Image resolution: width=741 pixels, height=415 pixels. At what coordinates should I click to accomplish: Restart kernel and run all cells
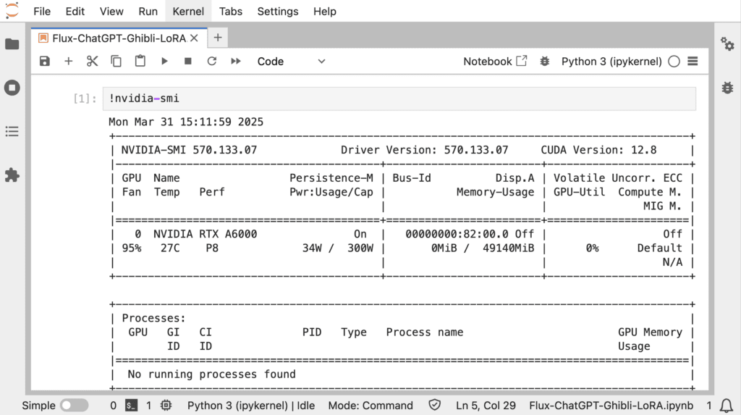tap(236, 61)
